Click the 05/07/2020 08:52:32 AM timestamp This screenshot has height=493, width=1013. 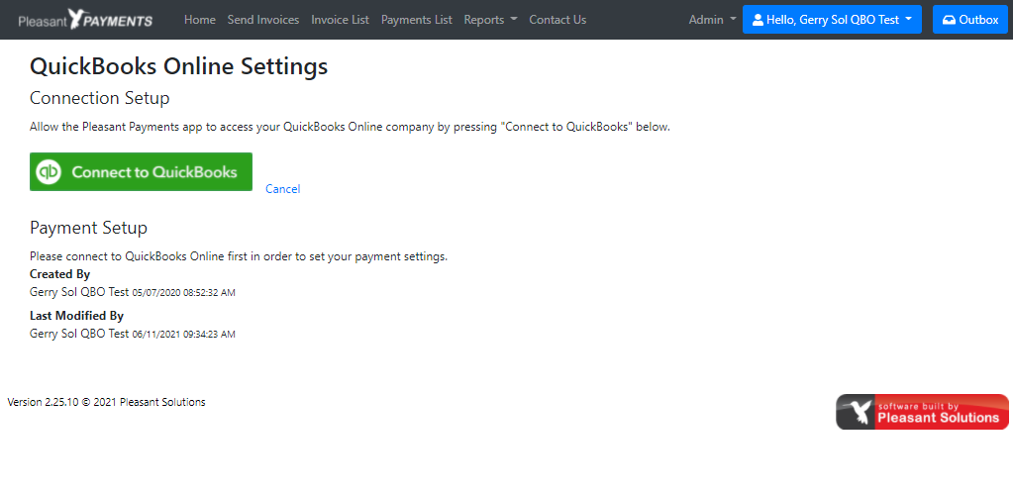tap(184, 293)
